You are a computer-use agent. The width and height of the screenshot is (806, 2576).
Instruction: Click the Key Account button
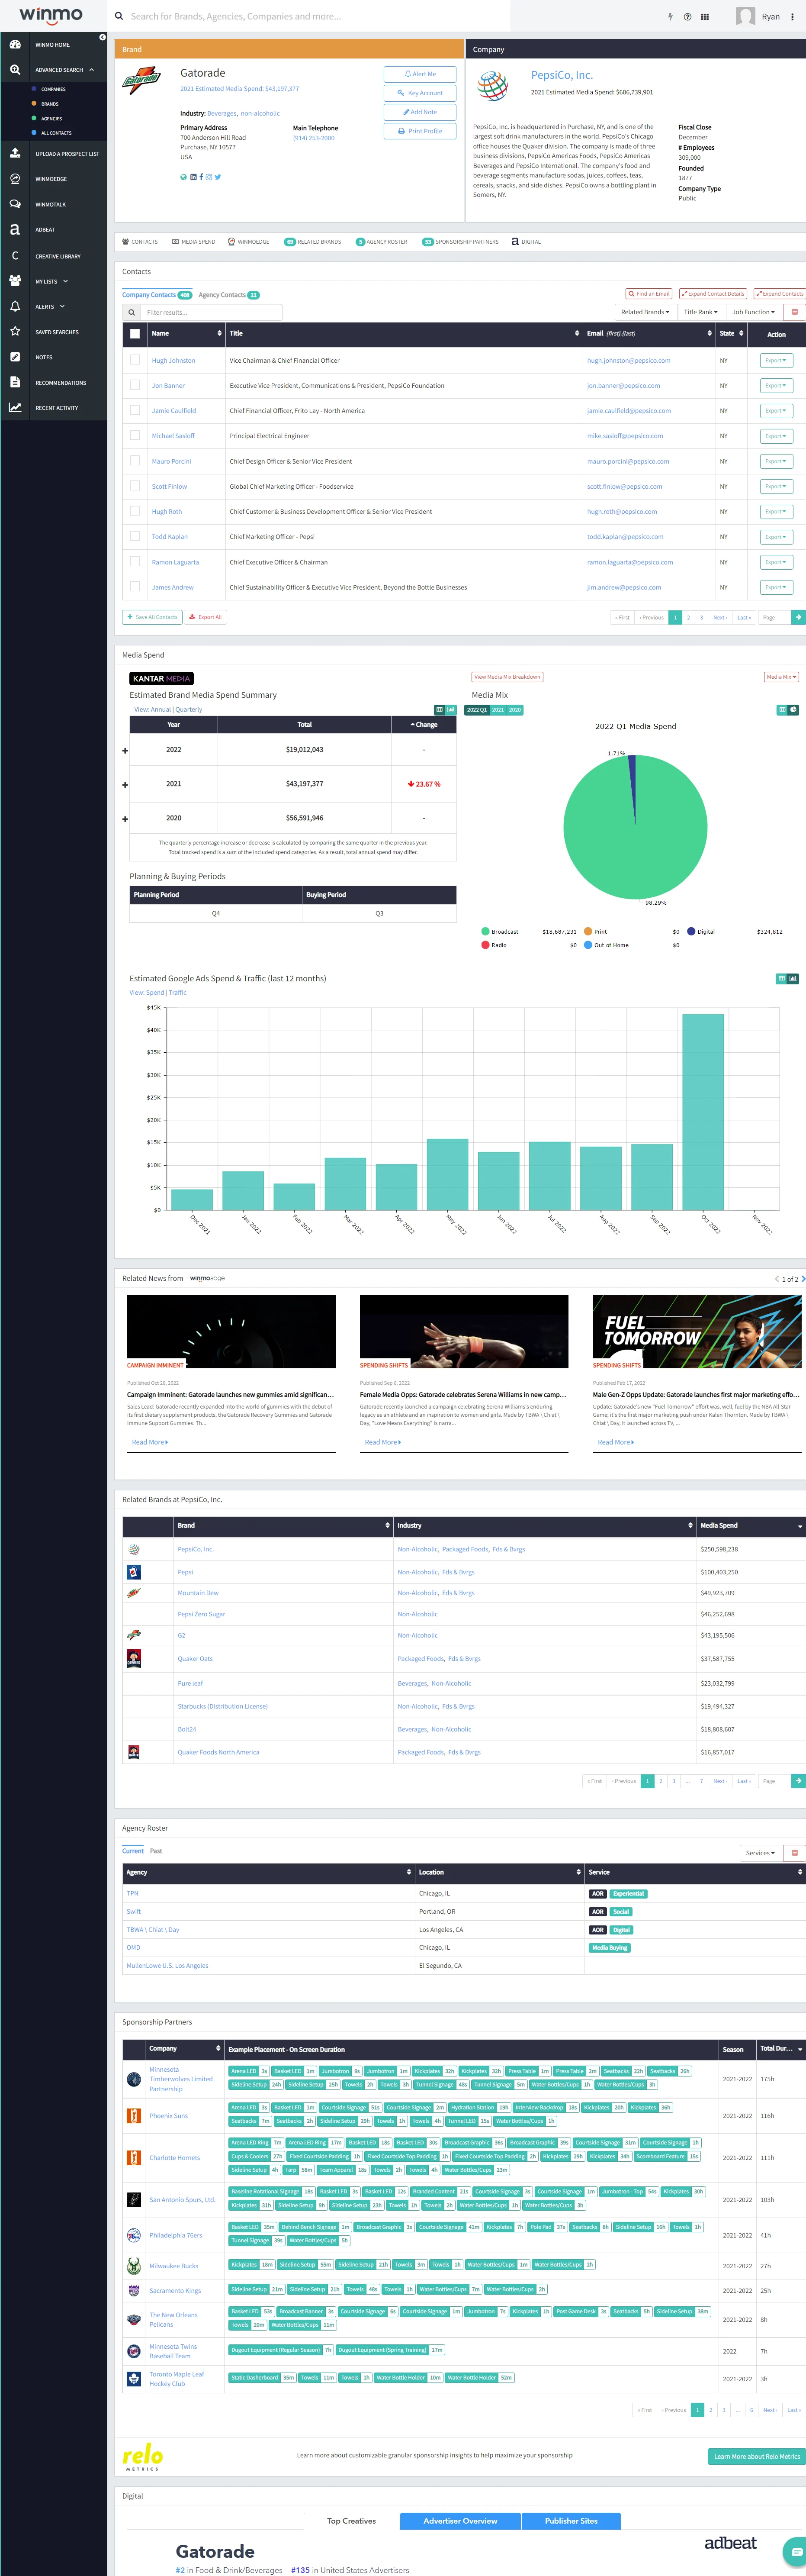[420, 93]
